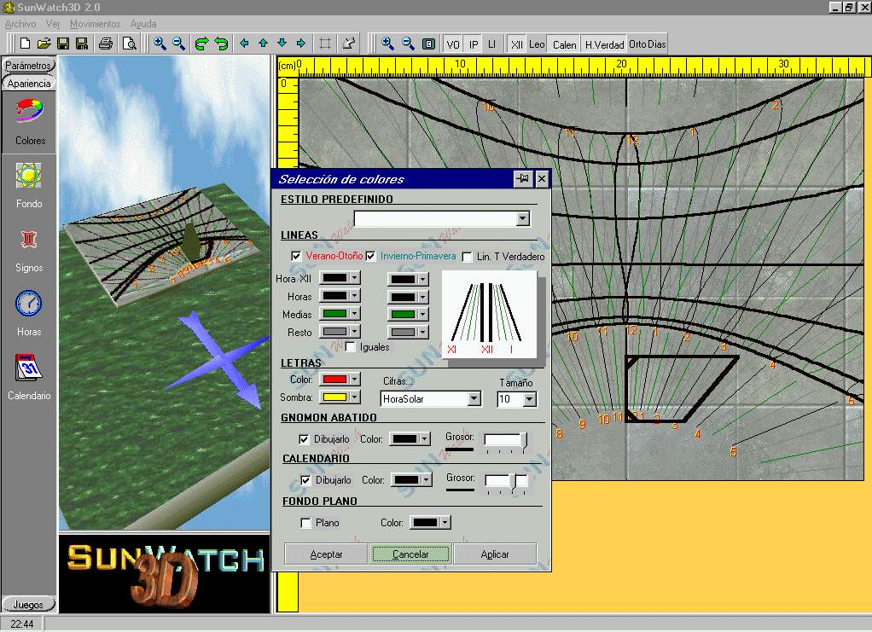
Task: Select the Fondo sun icon
Action: coord(30,177)
